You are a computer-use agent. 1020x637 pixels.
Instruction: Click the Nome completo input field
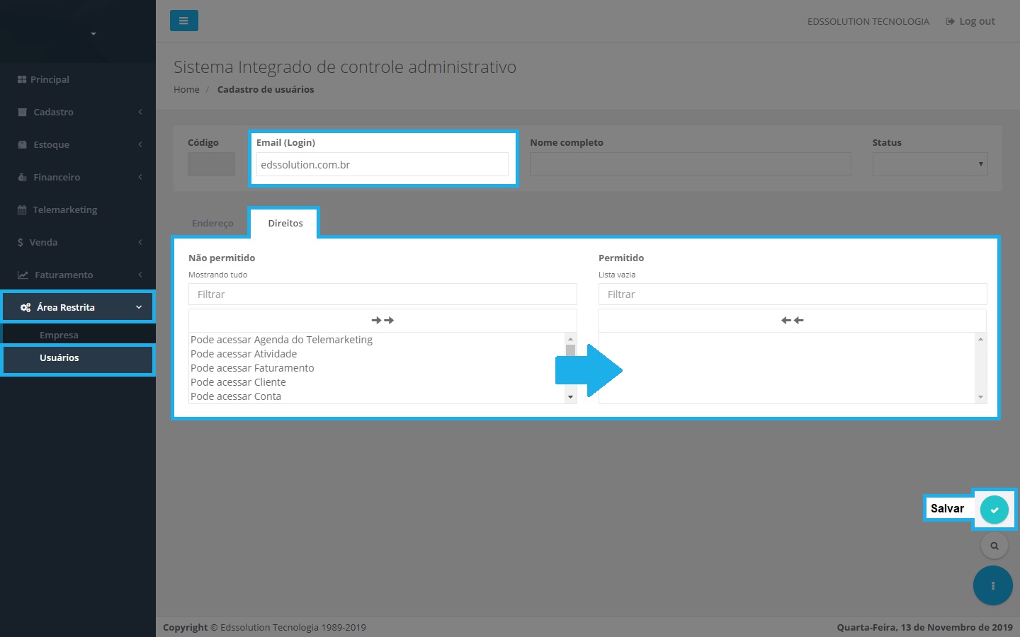(x=691, y=164)
